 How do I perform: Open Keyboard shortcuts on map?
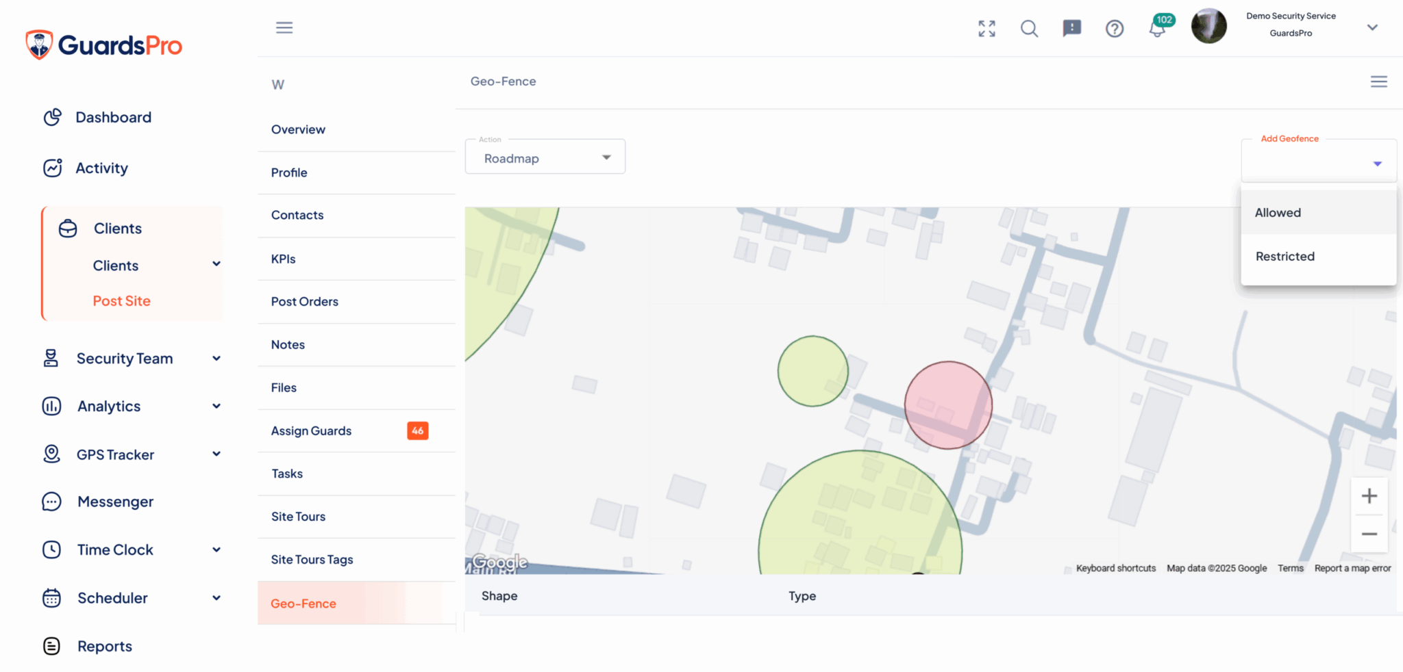point(1115,568)
